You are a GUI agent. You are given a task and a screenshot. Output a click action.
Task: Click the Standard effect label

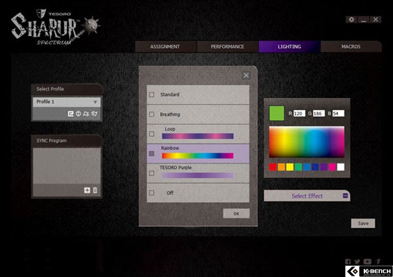(x=170, y=95)
